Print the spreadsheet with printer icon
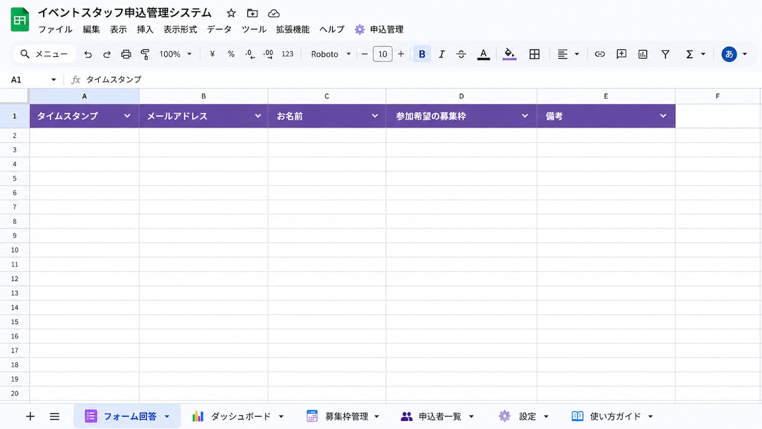762x429 pixels. point(126,54)
